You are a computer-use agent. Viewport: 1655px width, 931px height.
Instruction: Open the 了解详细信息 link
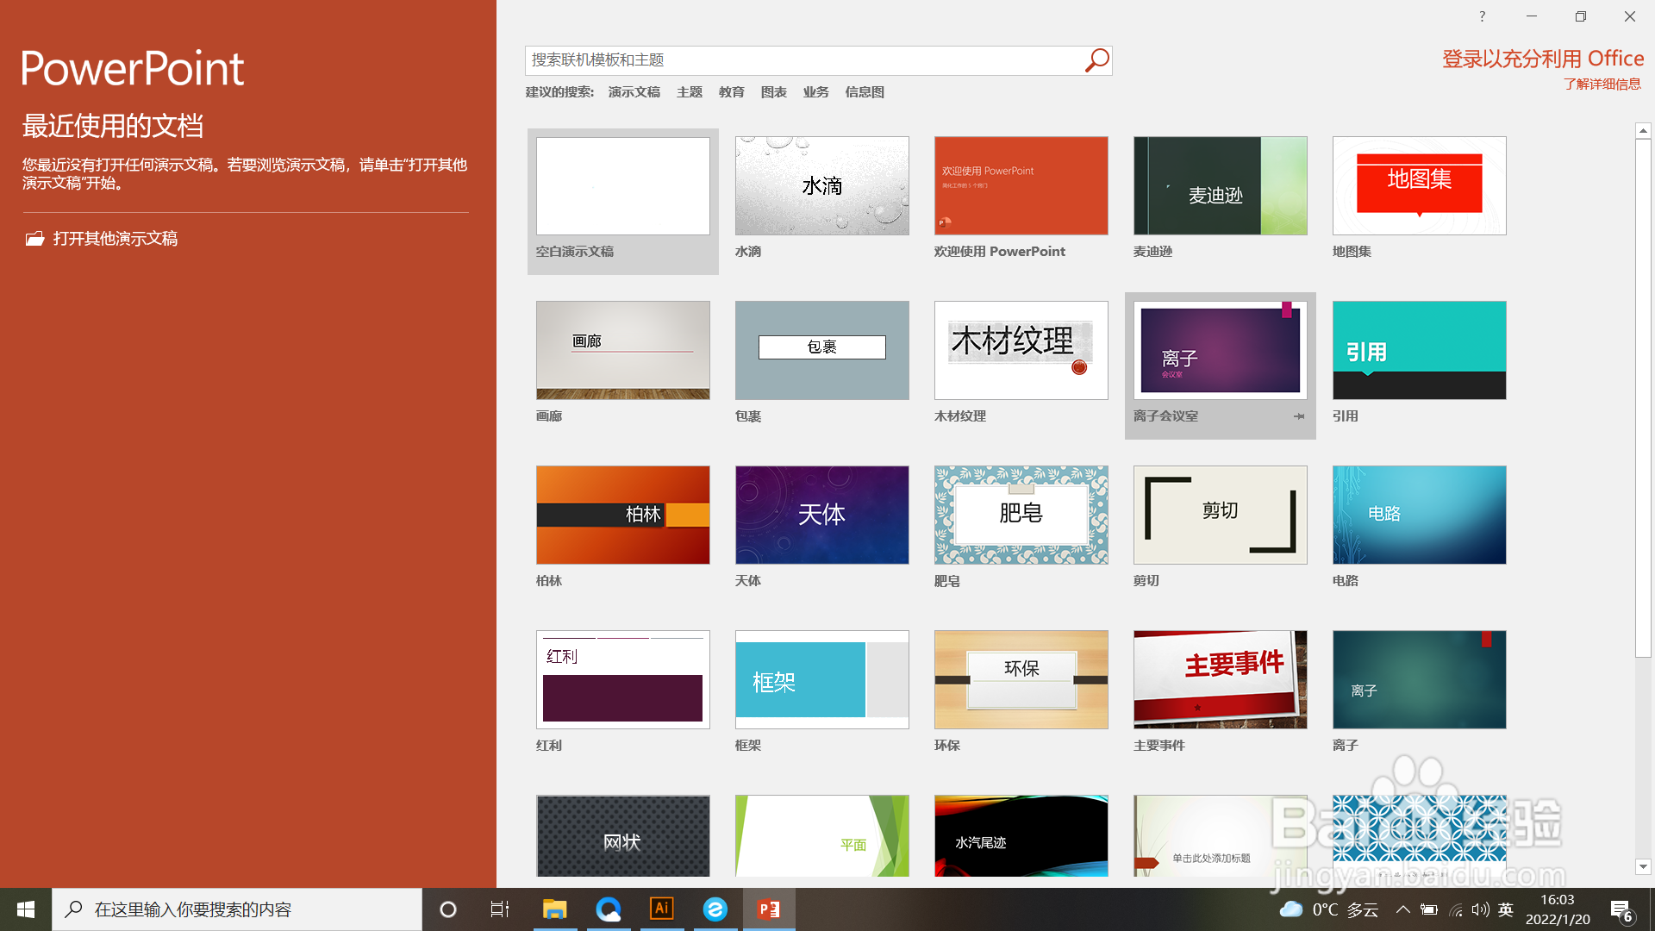(x=1602, y=84)
